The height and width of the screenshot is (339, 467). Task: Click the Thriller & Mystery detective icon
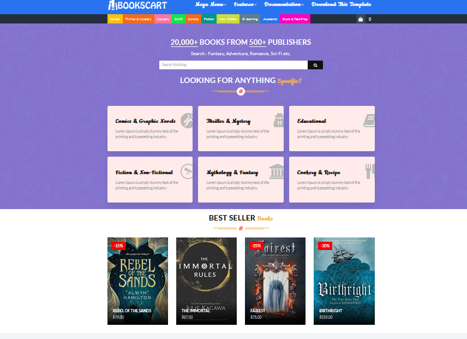point(279,120)
